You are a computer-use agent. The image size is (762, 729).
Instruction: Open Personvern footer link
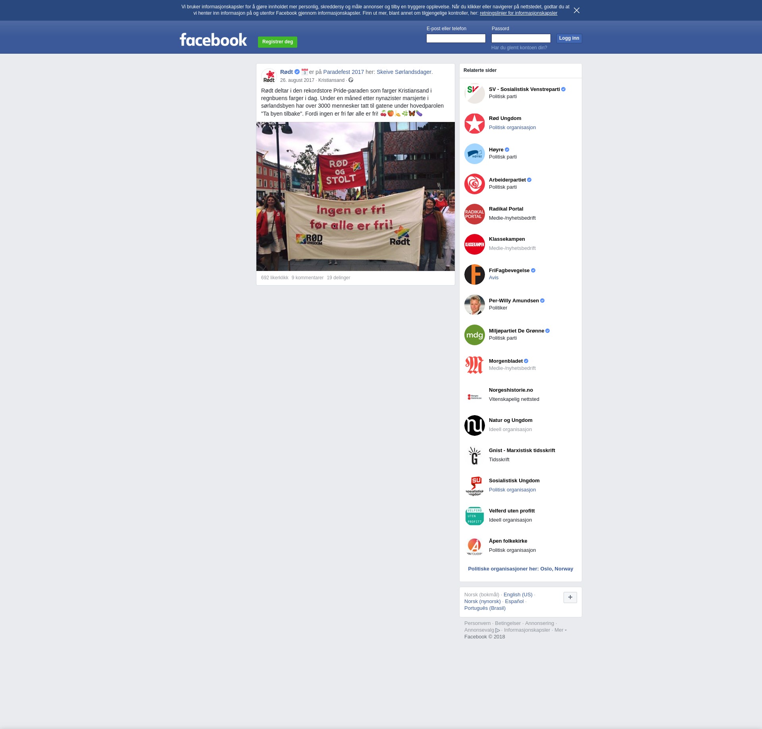tap(477, 623)
